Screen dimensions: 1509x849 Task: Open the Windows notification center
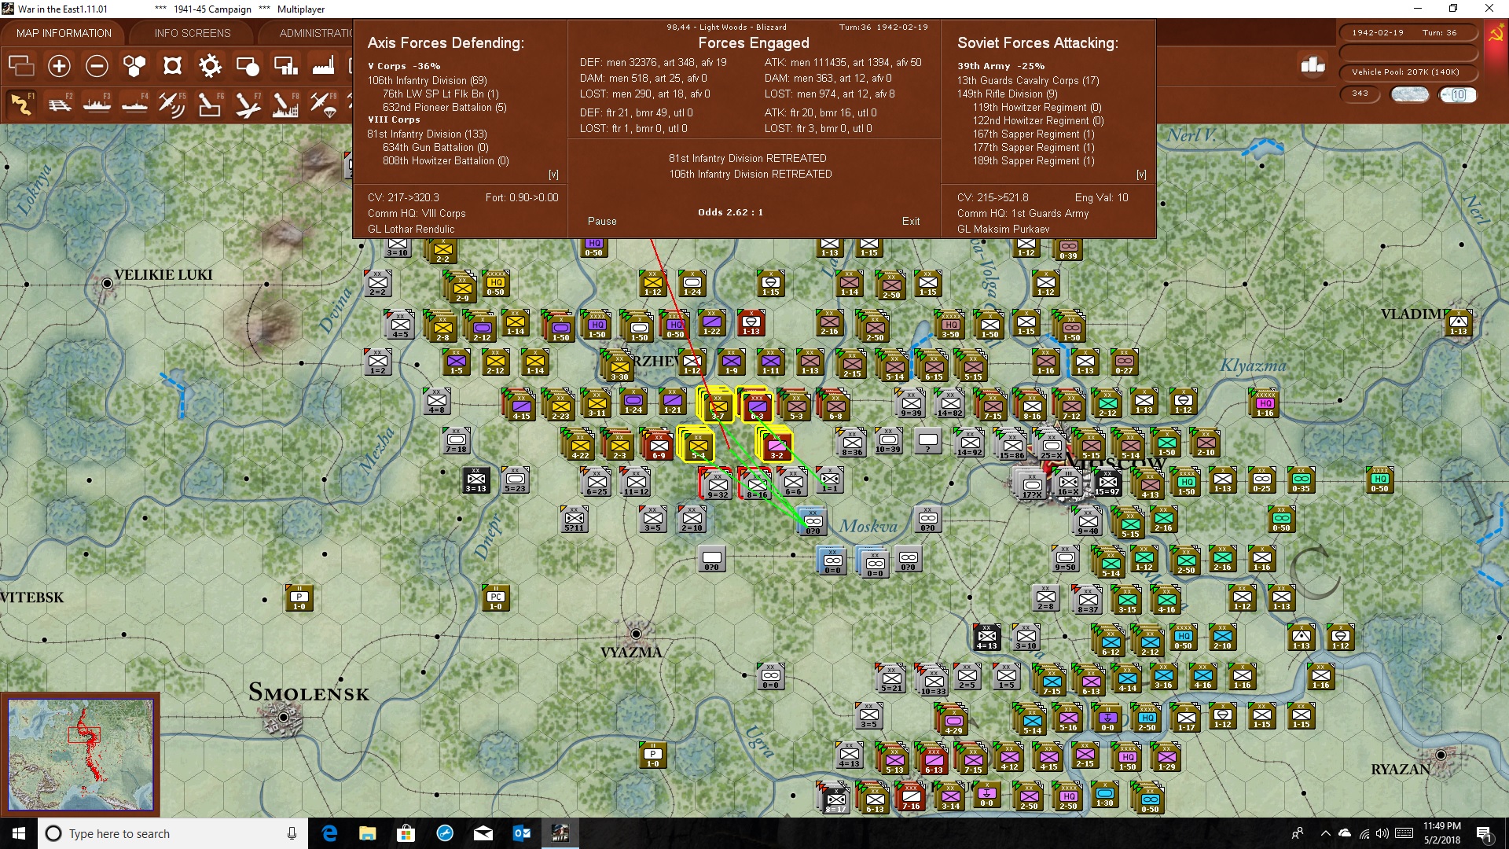[1485, 833]
